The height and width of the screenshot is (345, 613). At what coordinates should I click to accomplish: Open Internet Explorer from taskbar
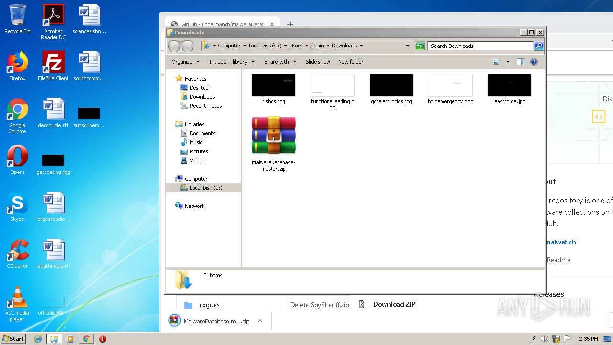(38, 339)
